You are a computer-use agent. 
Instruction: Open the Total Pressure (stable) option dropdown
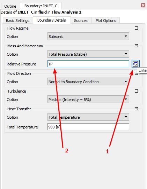pyautogui.click(x=88, y=54)
